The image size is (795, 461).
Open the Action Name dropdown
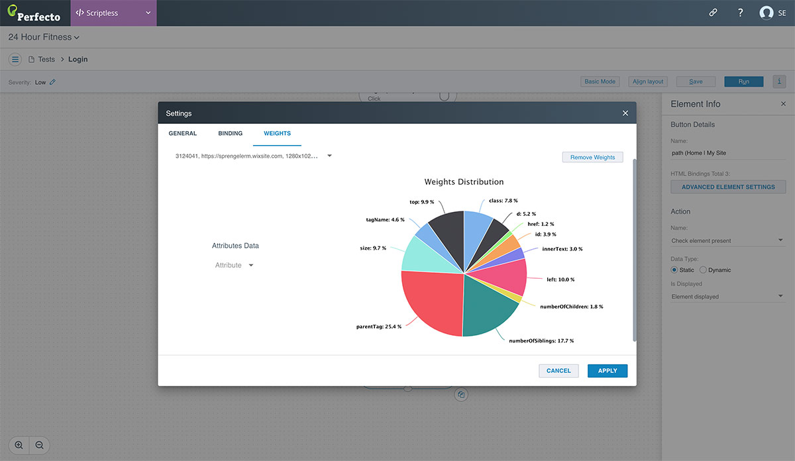(728, 241)
